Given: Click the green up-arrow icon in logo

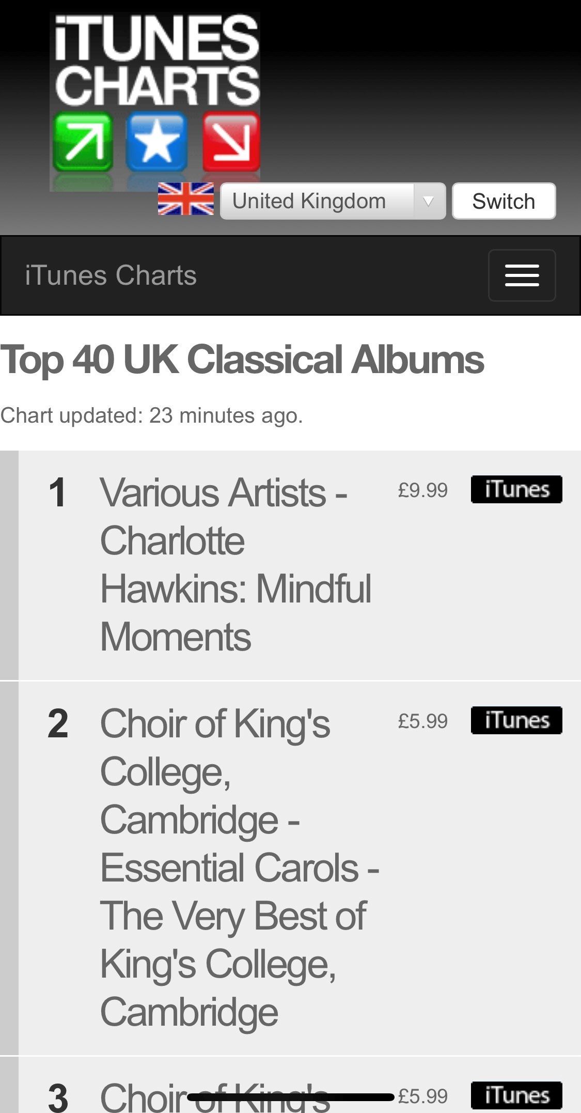Looking at the screenshot, I should point(83,142).
